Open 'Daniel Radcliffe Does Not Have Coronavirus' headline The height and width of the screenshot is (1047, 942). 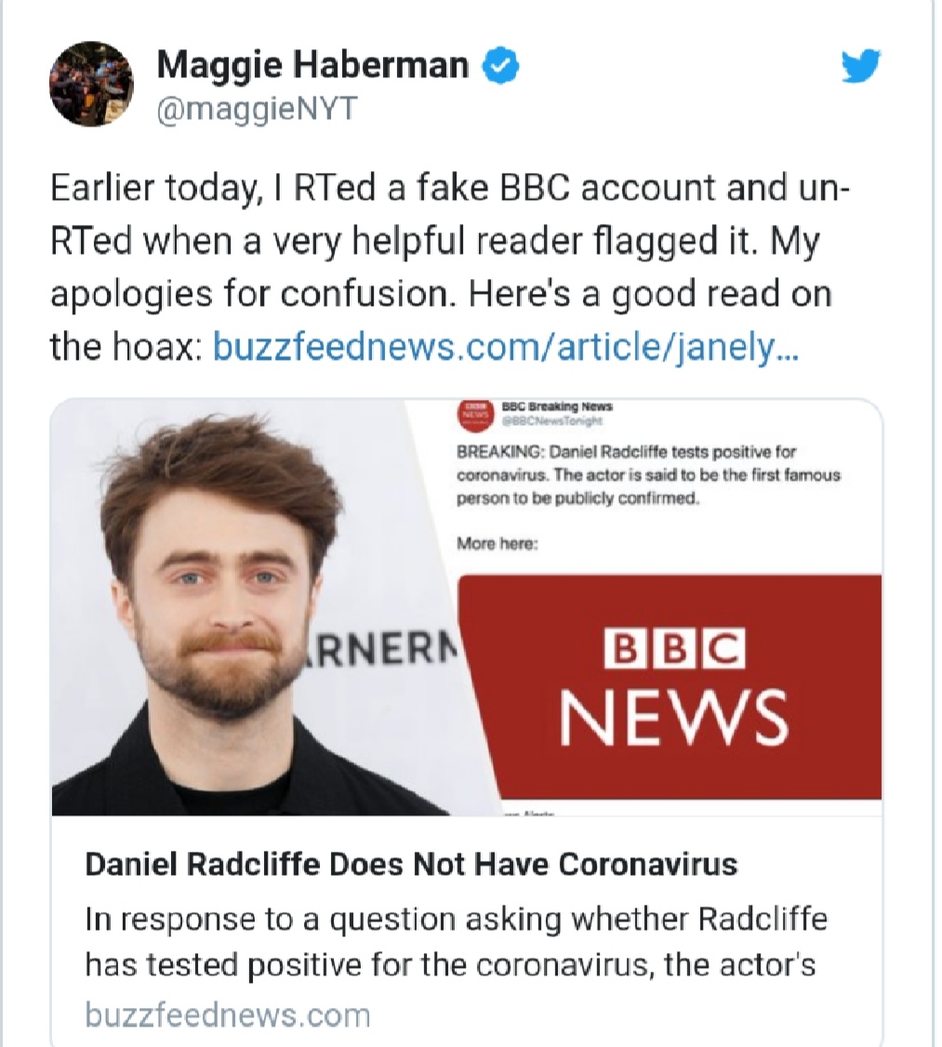pos(411,864)
